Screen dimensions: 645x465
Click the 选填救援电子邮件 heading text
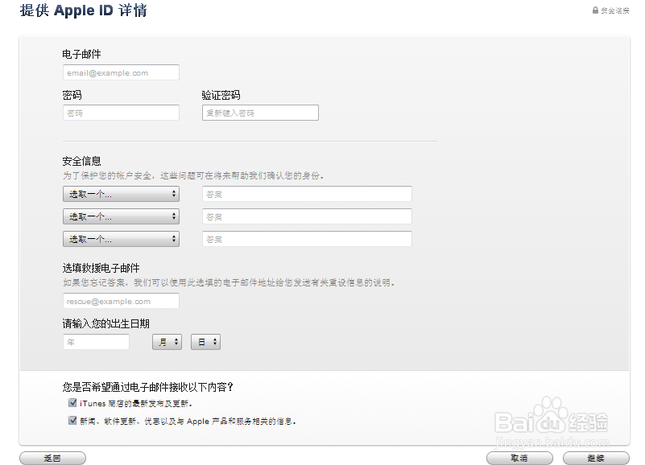tap(101, 268)
